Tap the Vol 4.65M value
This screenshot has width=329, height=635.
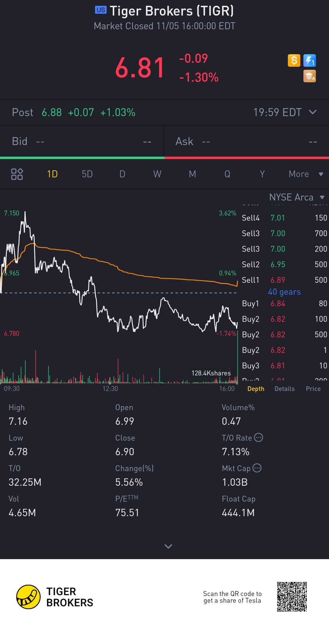point(22,513)
